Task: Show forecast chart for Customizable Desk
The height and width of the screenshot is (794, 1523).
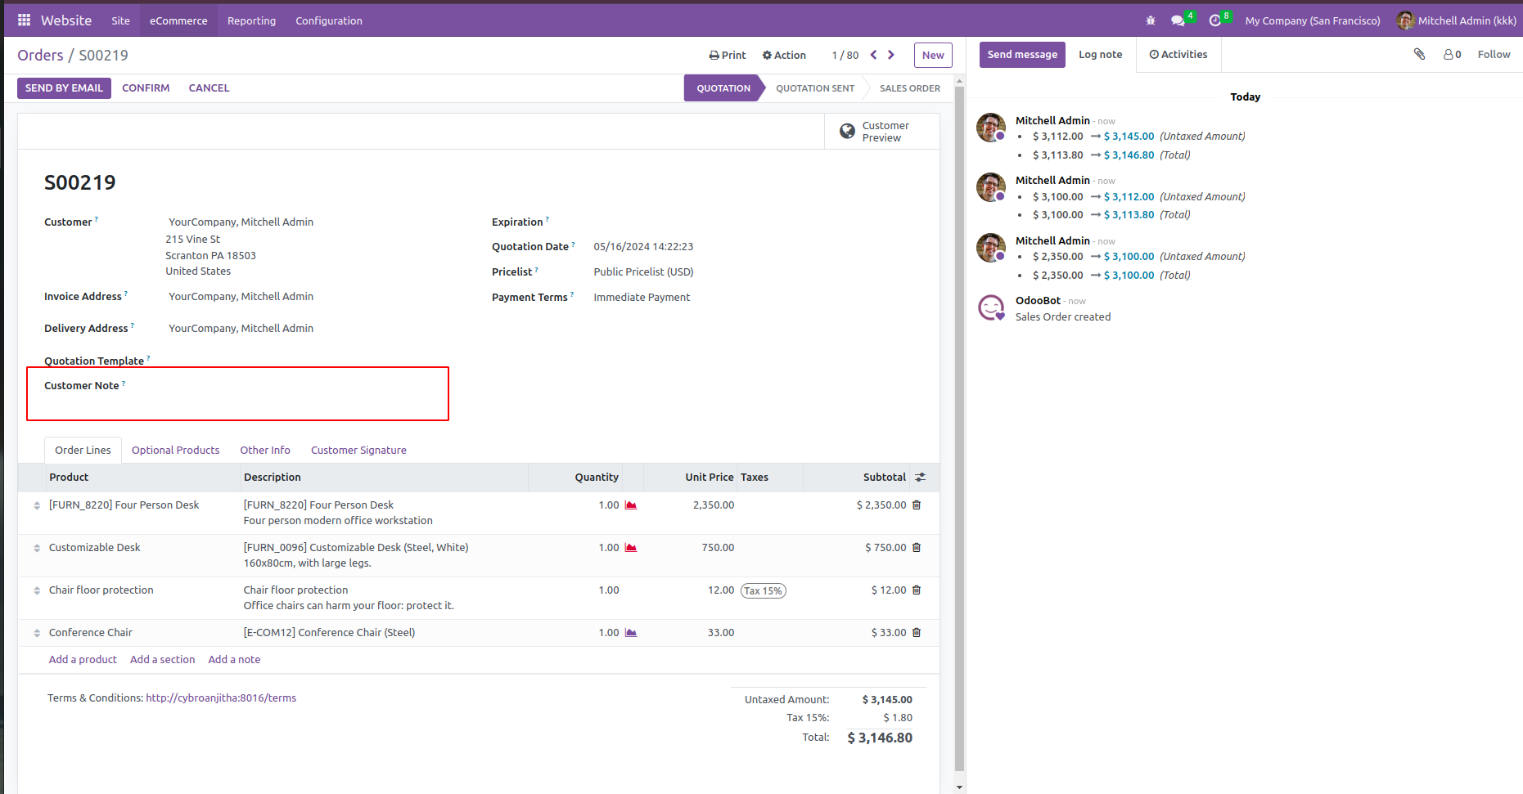Action: (x=631, y=548)
